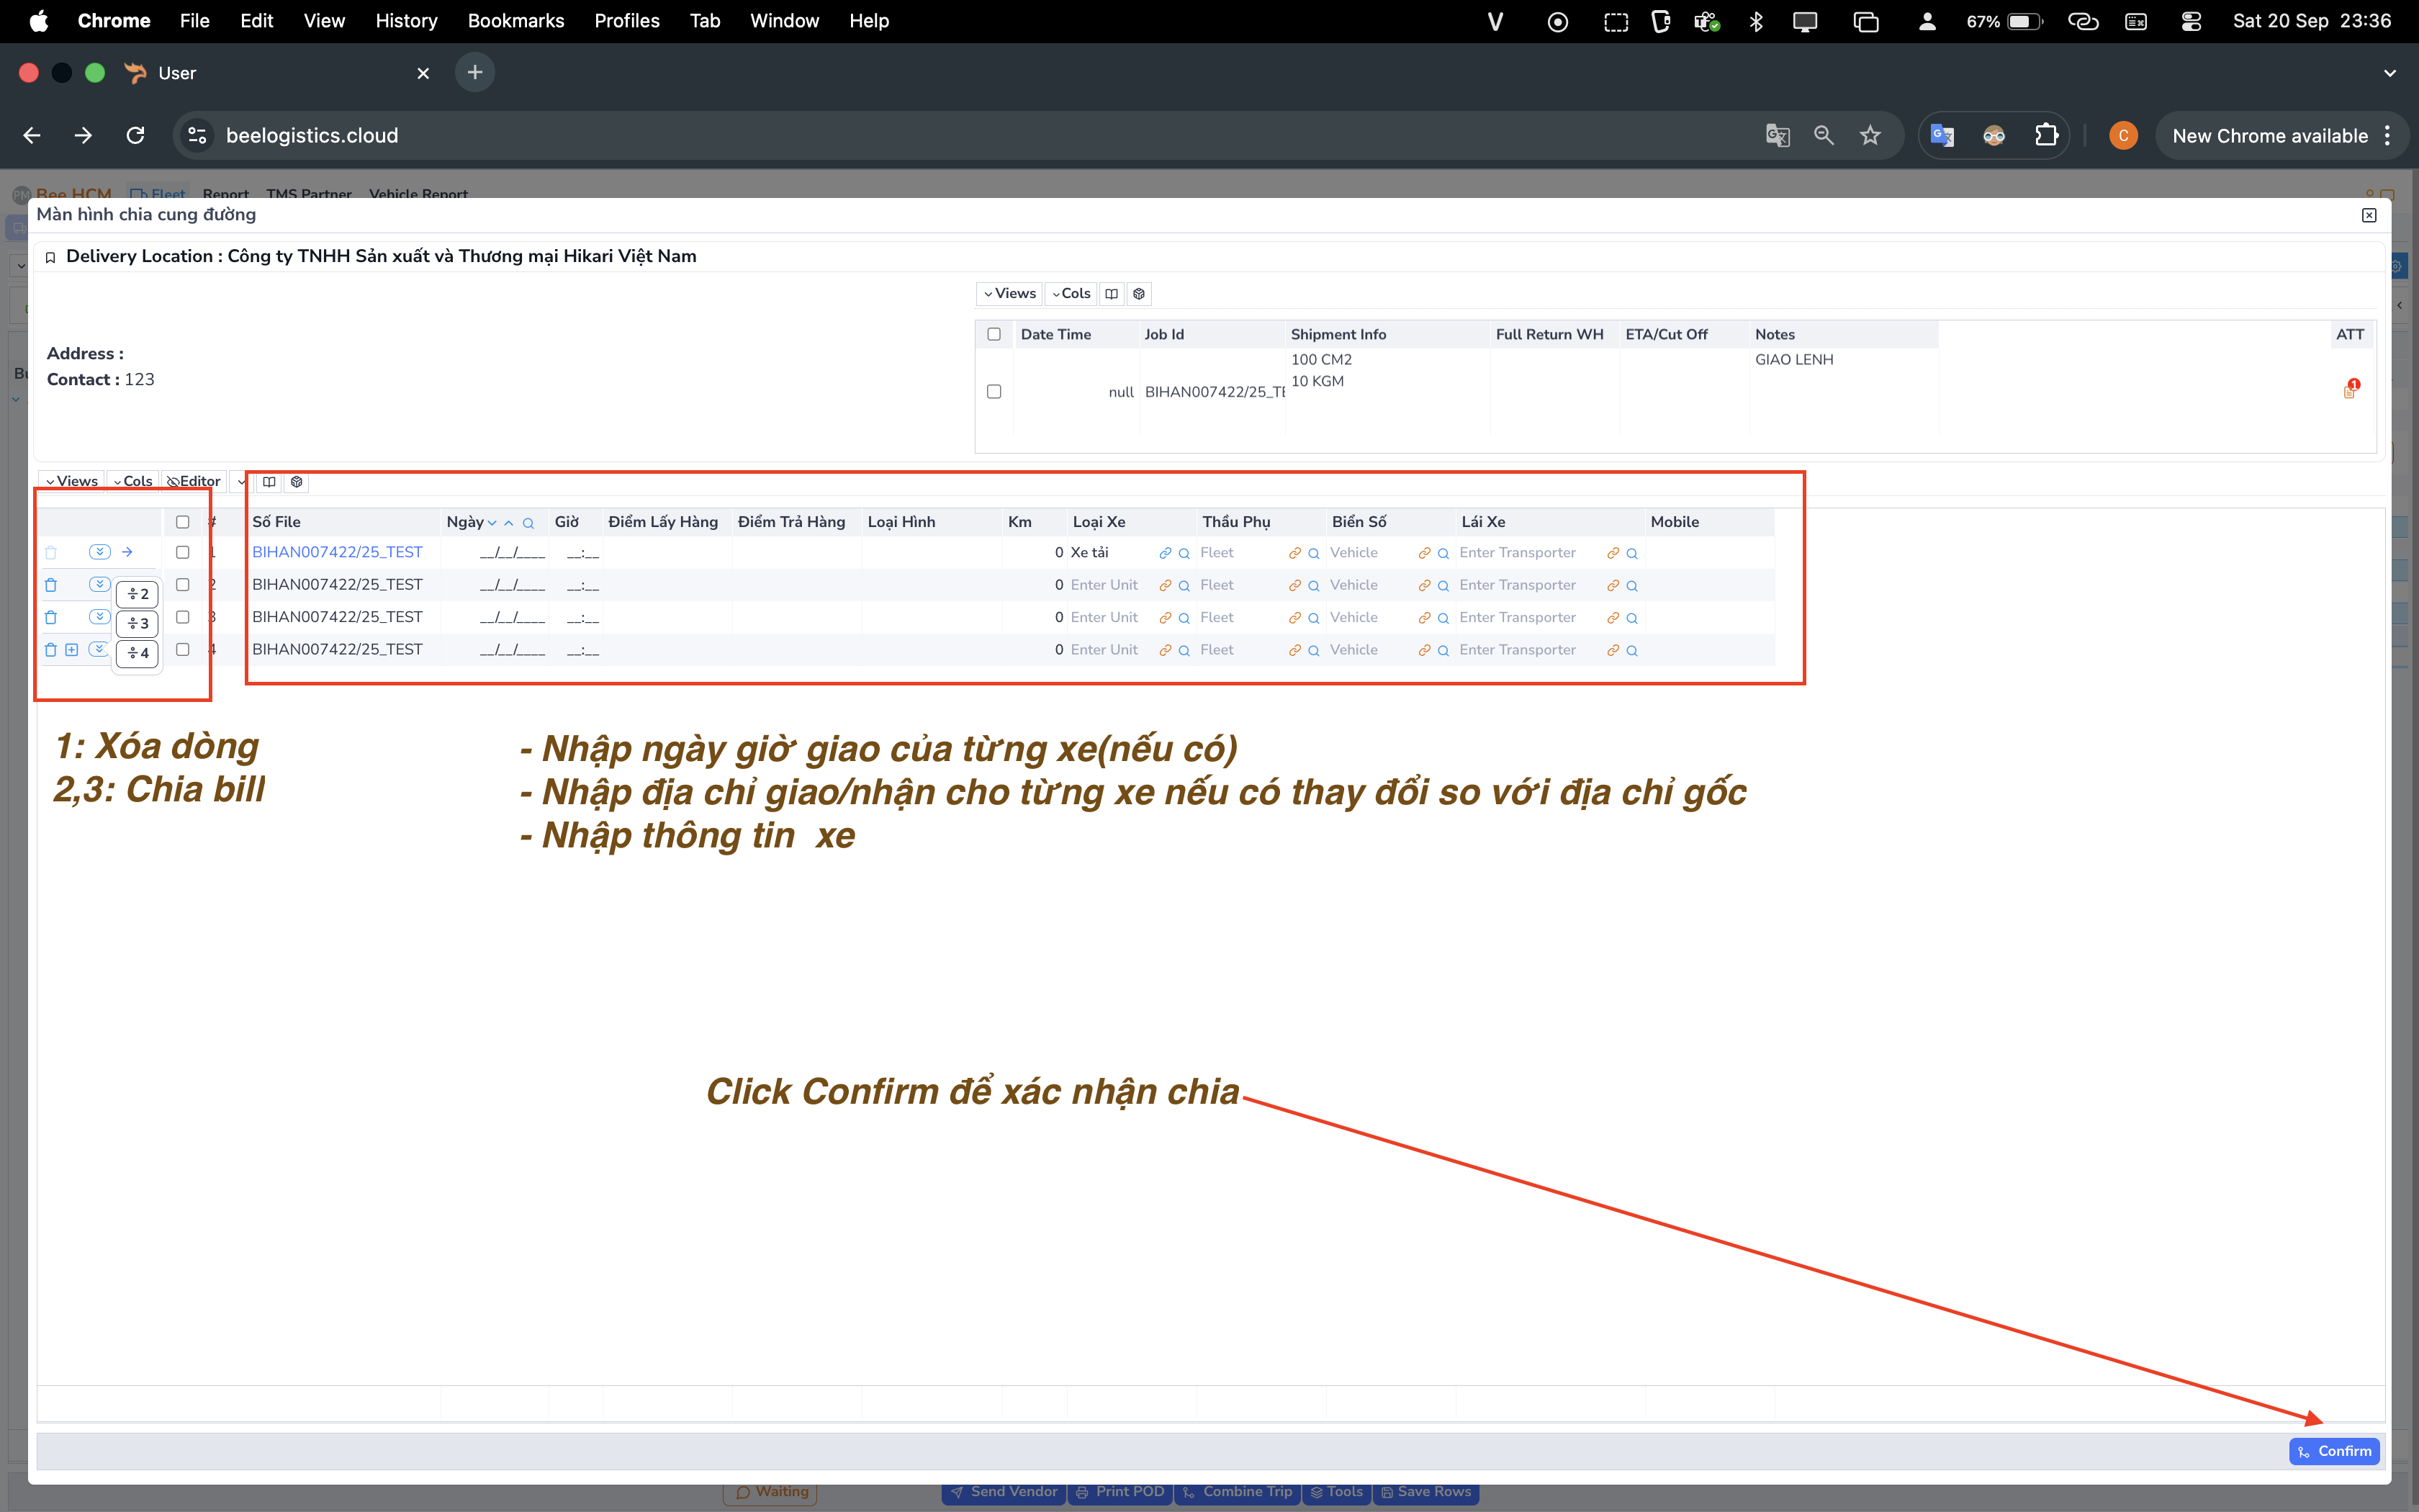The image size is (2419, 1512).
Task: Search Ngày column with magnifier icon
Action: (528, 523)
